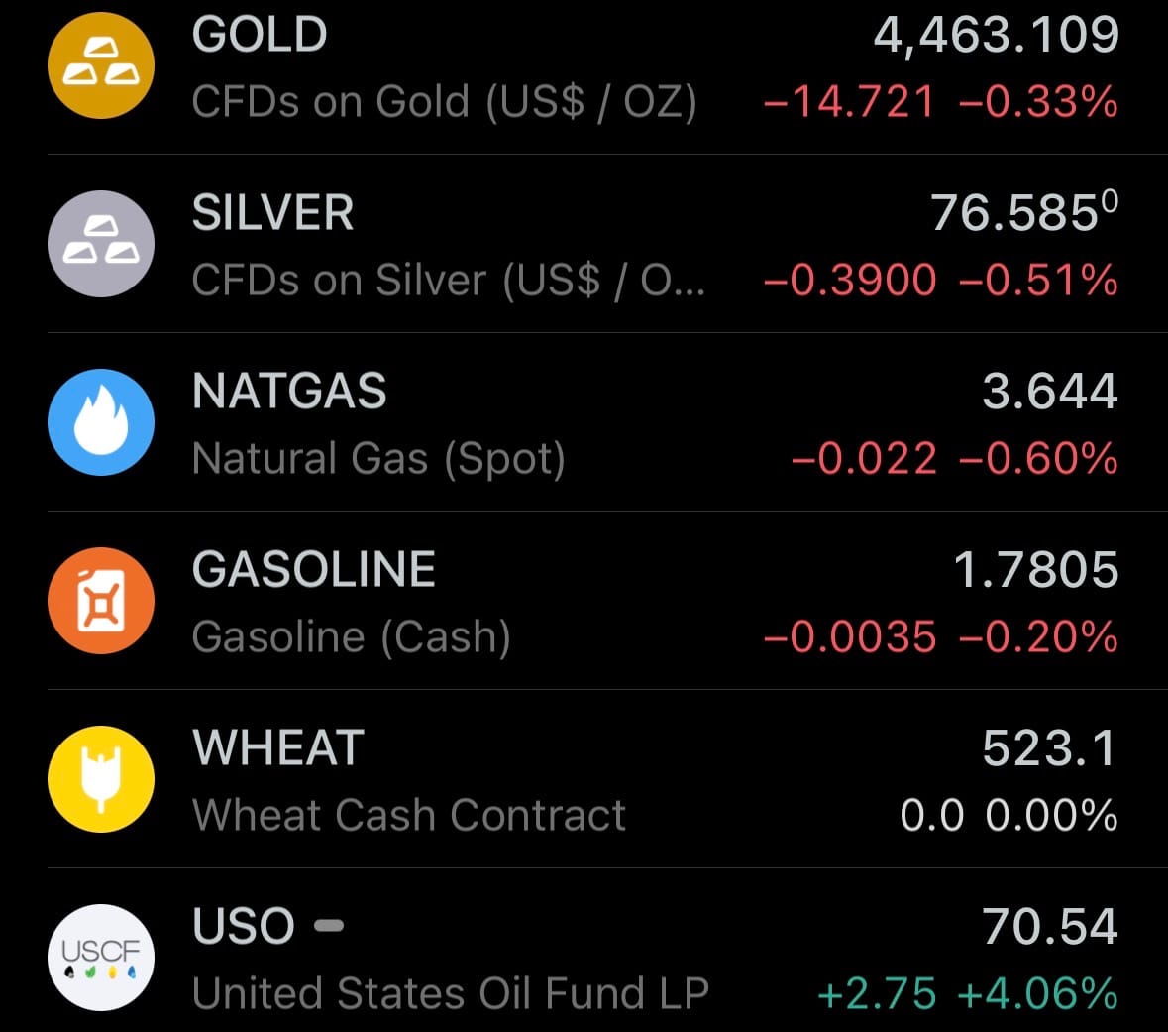Tap the USCF logo icon
The image size is (1168, 1032).
point(101,958)
